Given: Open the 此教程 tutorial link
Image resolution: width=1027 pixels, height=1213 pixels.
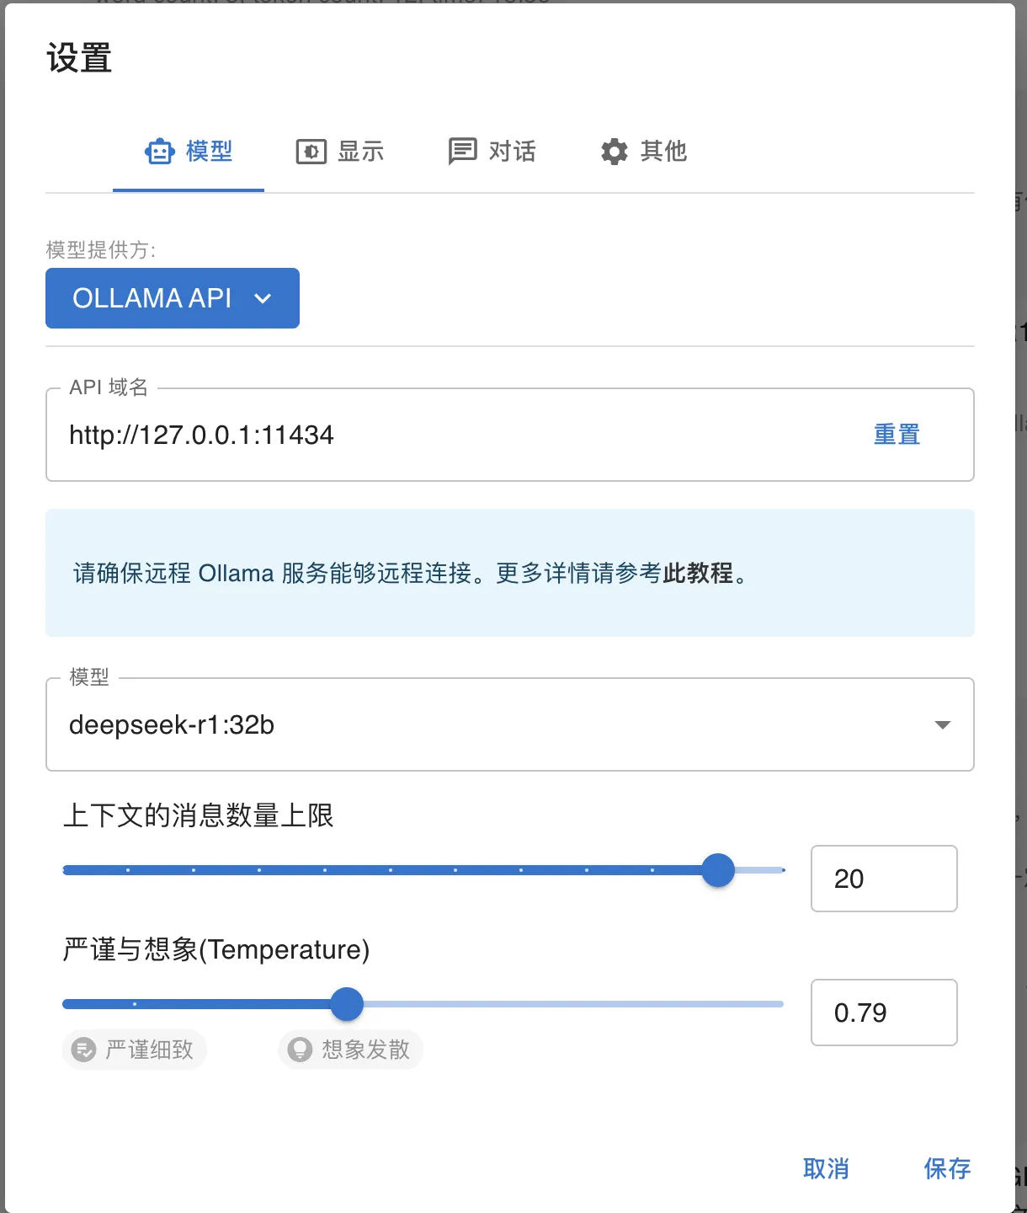Looking at the screenshot, I should pos(698,574).
